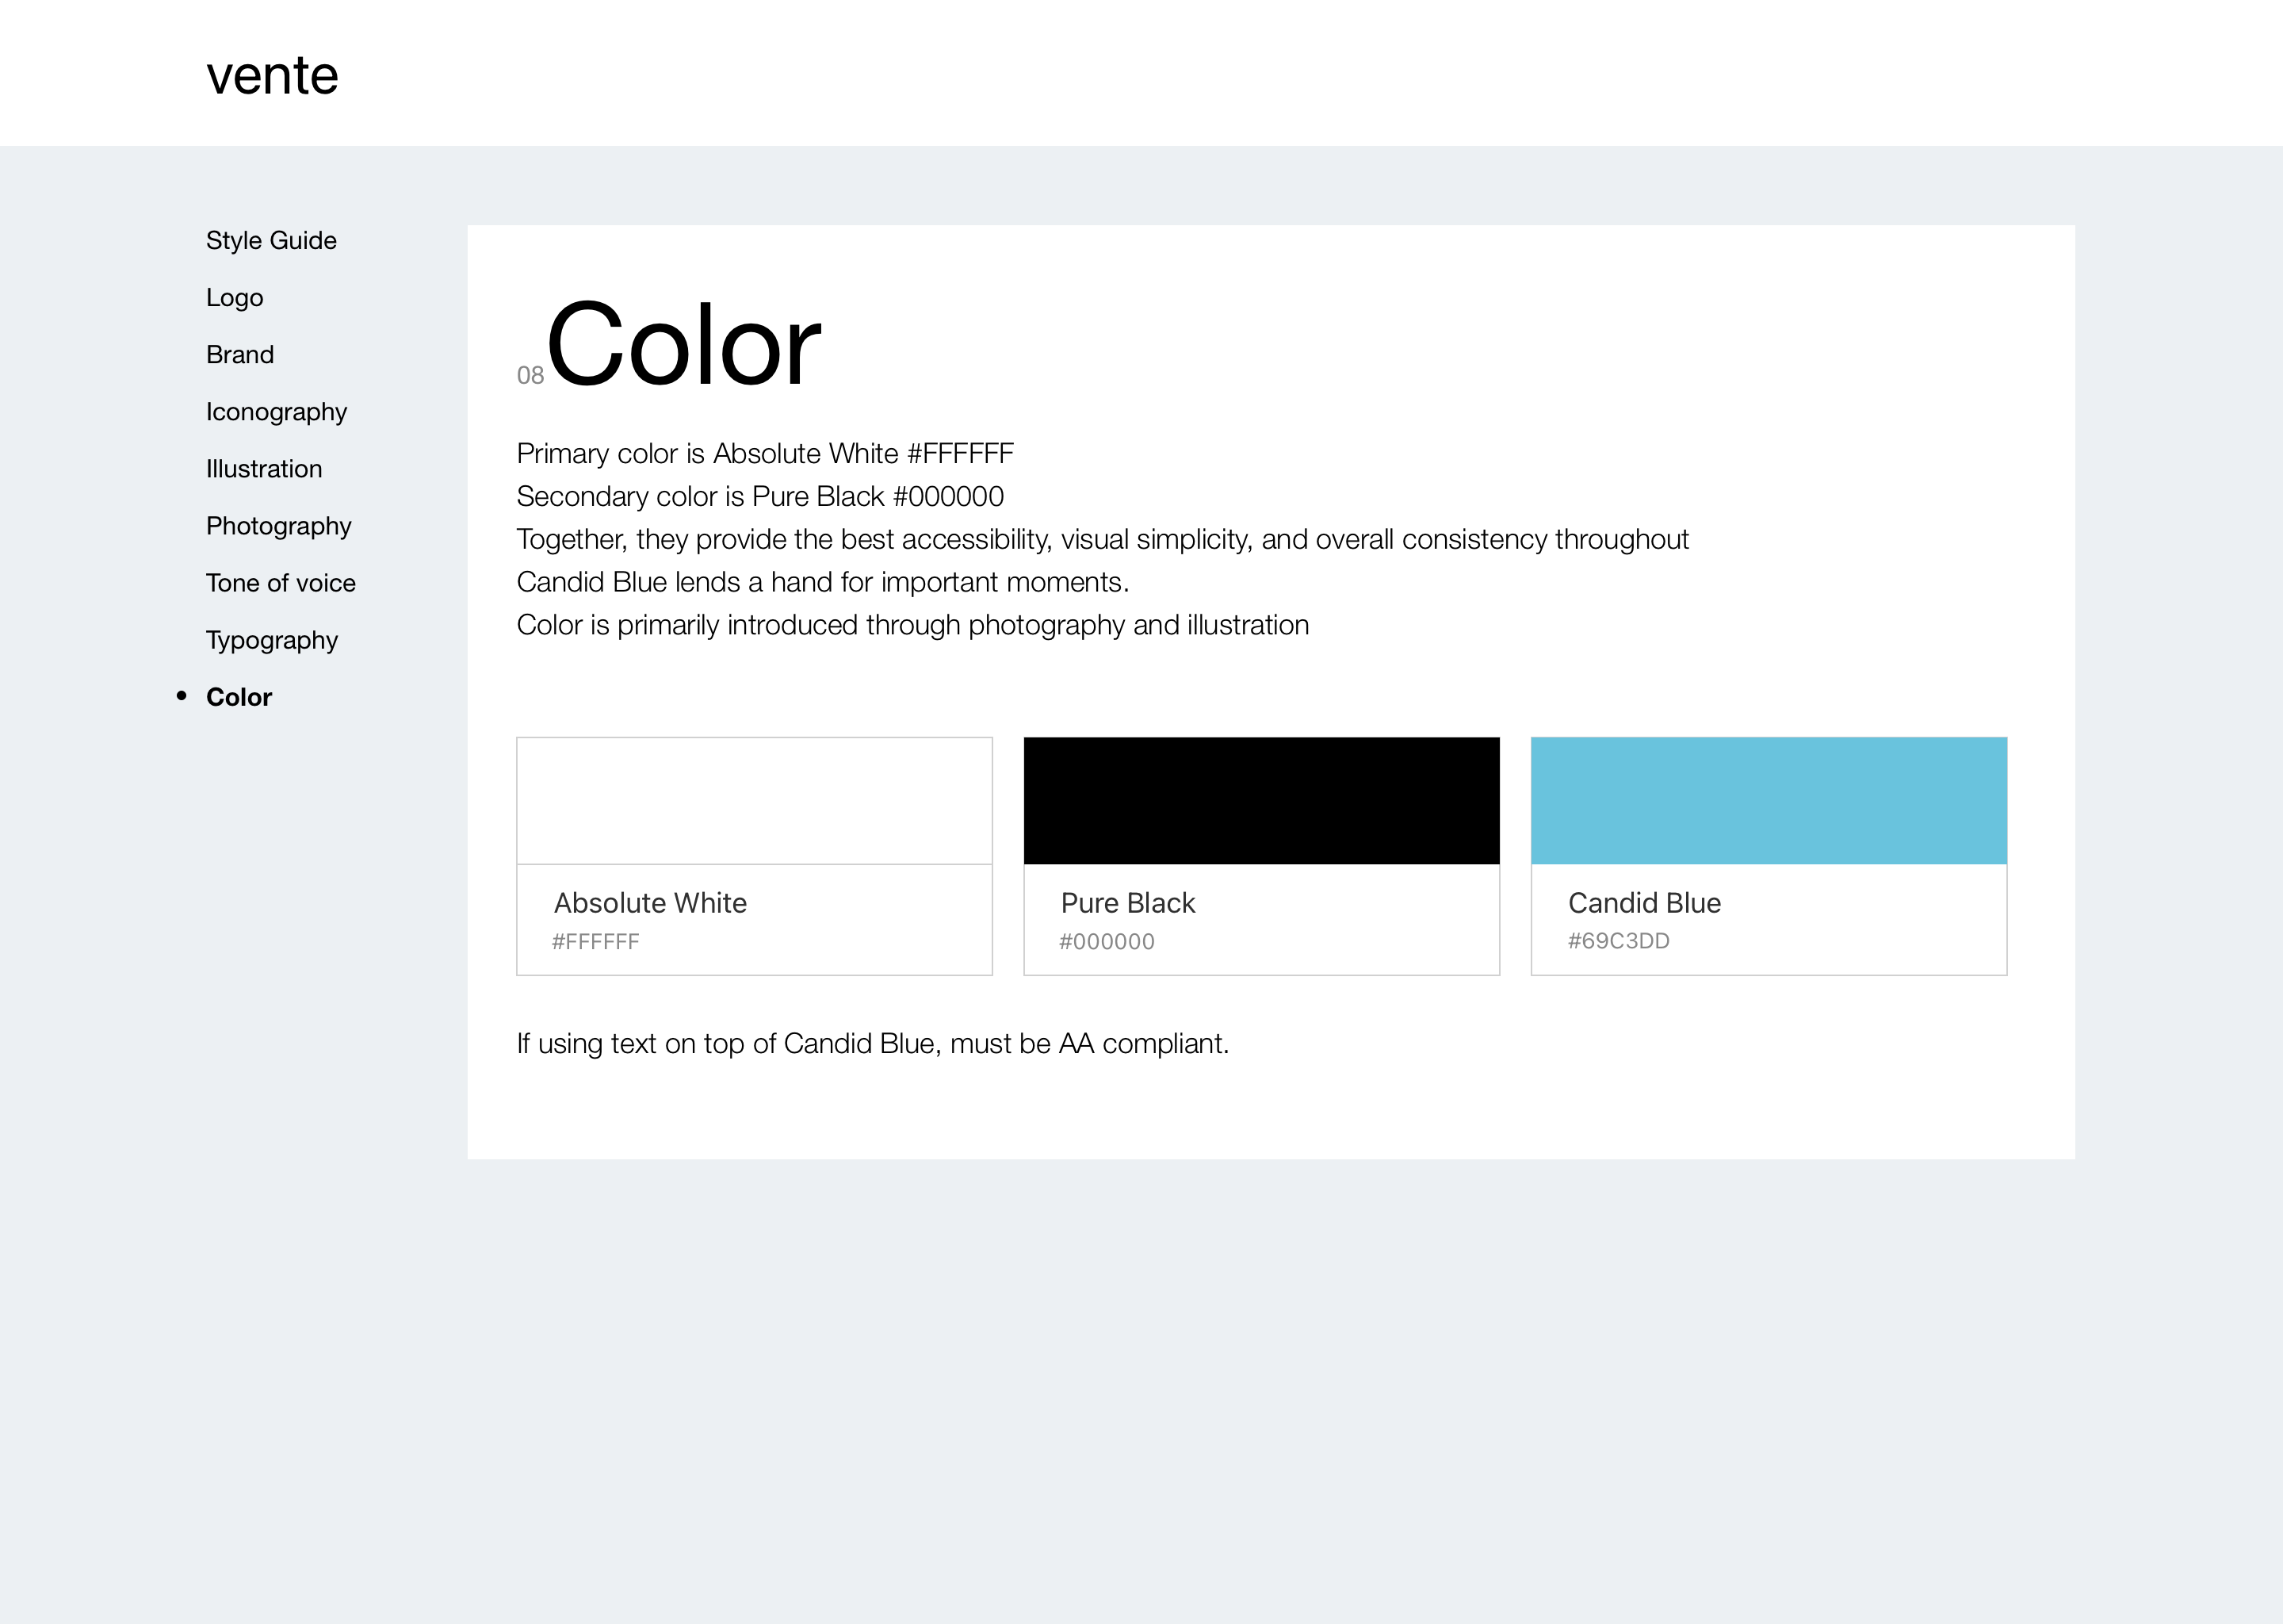Click the #000000 hex code label
Screen dimensions: 2283x1624
coord(1107,942)
